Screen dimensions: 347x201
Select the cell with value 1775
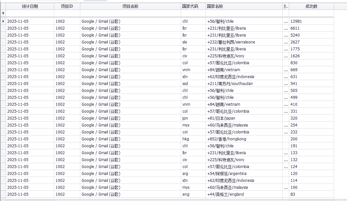click(x=311, y=49)
